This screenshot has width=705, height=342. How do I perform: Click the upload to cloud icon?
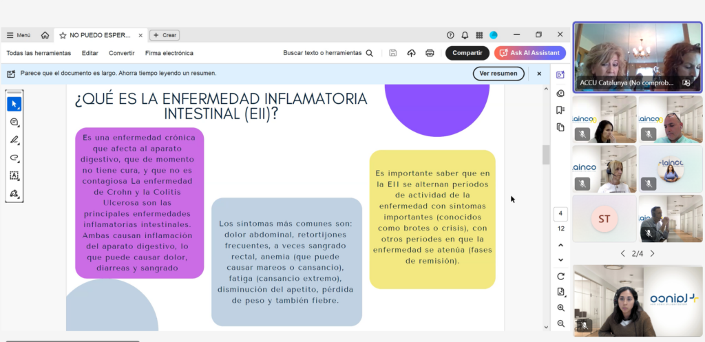412,53
